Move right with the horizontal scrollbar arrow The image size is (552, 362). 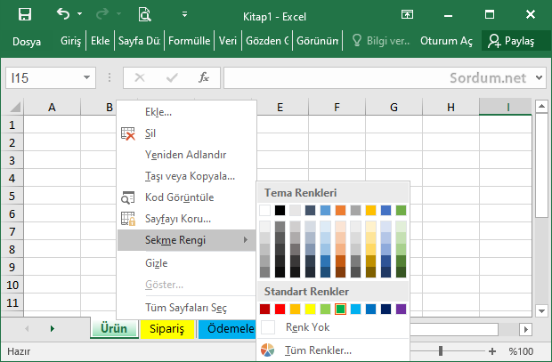[x=526, y=329]
